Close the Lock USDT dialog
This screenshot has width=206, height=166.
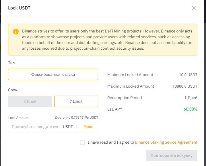coord(194,8)
